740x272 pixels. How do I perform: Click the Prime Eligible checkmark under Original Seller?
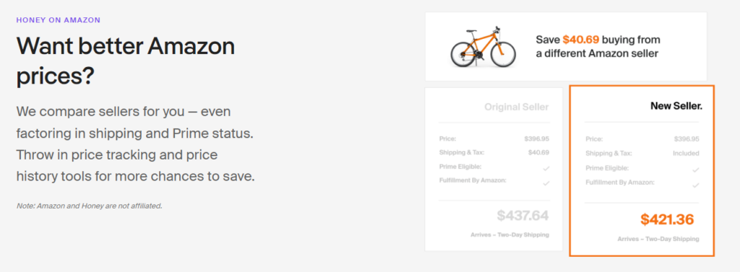[x=546, y=168]
